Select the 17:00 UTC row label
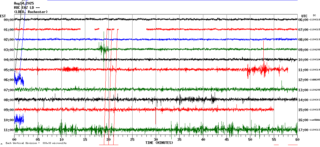 [x=303, y=130]
